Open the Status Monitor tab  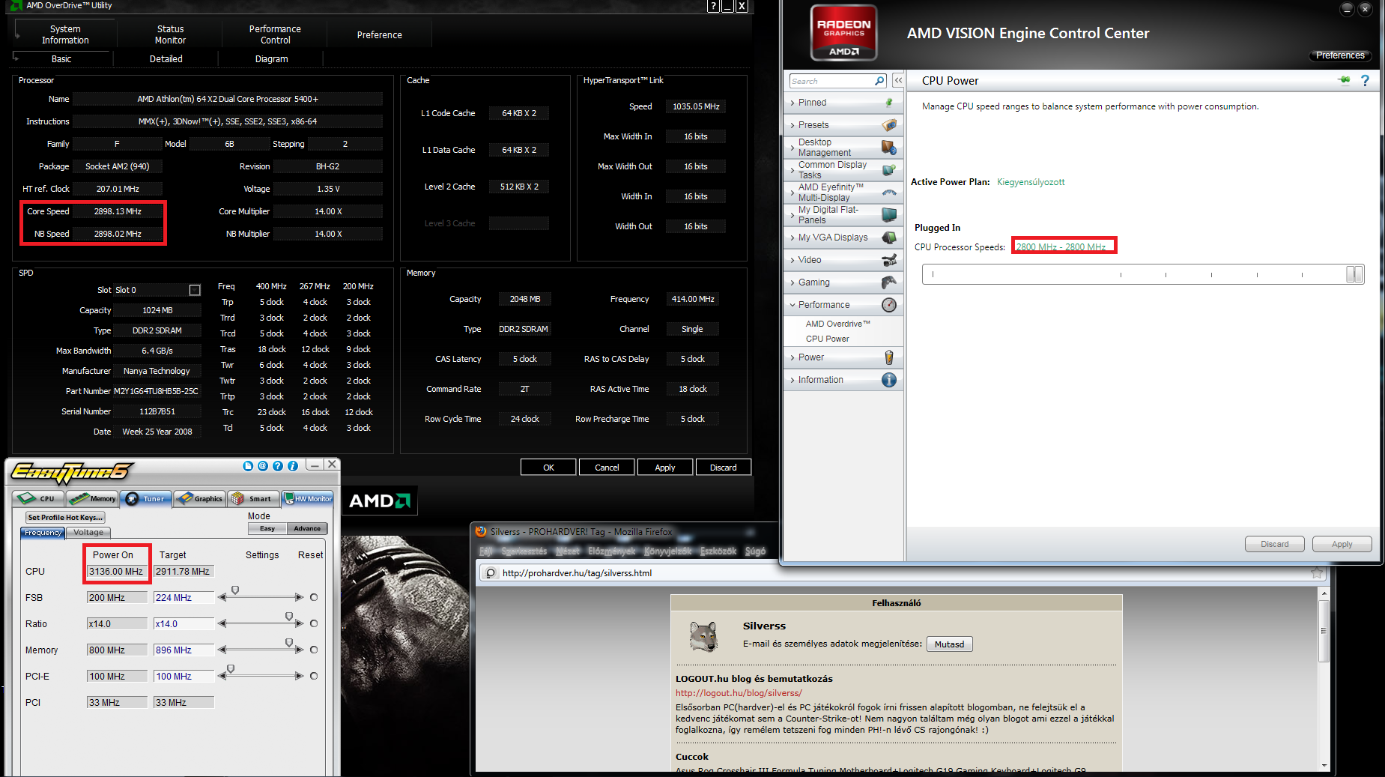[x=170, y=34]
